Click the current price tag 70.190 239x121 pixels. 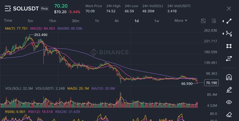(x=211, y=83)
